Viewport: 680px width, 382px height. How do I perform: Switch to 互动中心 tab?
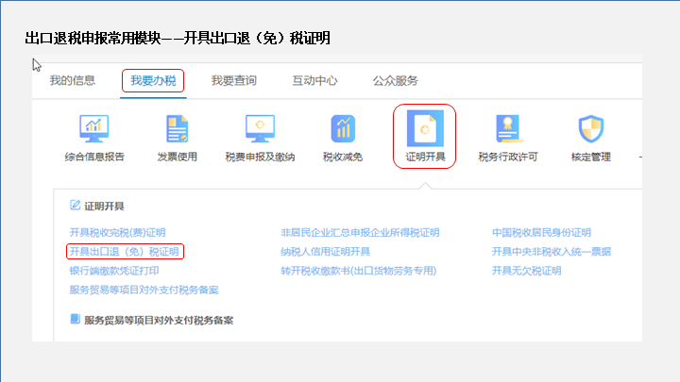[314, 80]
